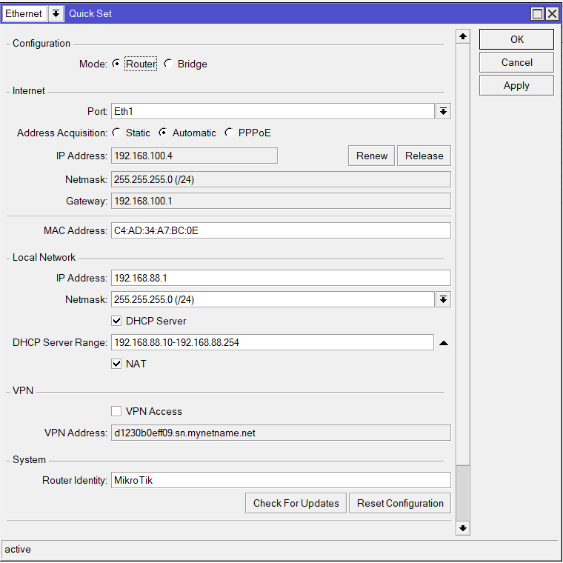Screen dimensions: 563x563
Task: Click the DHCP Server Range field
Action: (272, 342)
